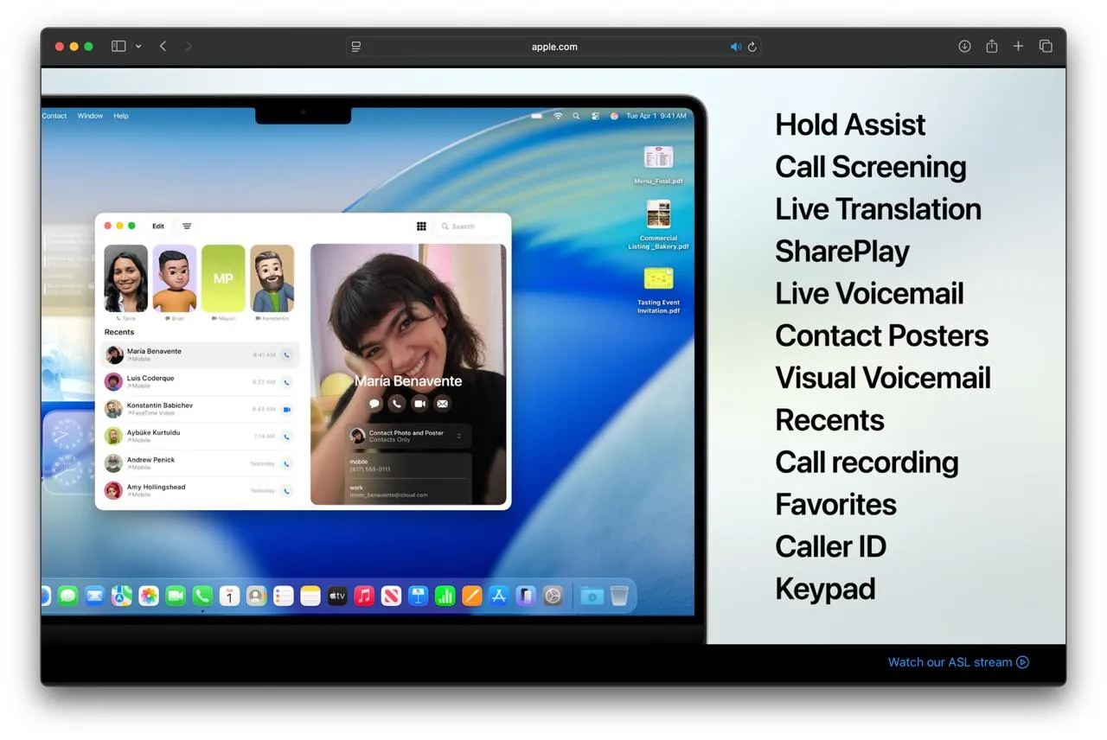
Task: Call María Benavente from the contact card
Action: tap(397, 403)
